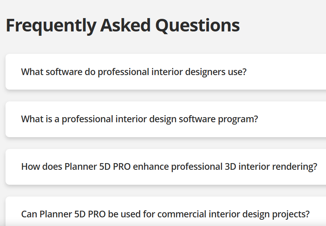Click the 'Frequently Asked Questions' heading
Screen dimensions: 326x226
click(x=122, y=25)
